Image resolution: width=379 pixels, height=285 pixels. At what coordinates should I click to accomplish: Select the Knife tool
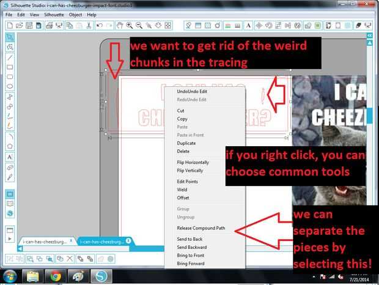click(x=10, y=177)
